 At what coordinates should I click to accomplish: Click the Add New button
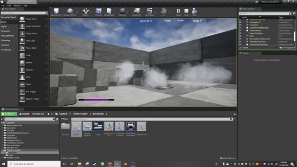[9, 114]
